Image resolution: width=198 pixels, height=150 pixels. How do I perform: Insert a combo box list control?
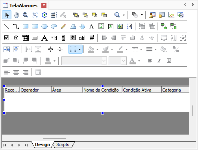[x=26, y=38]
